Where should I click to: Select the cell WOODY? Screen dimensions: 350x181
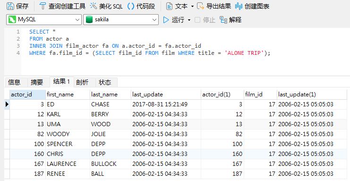[68, 134]
